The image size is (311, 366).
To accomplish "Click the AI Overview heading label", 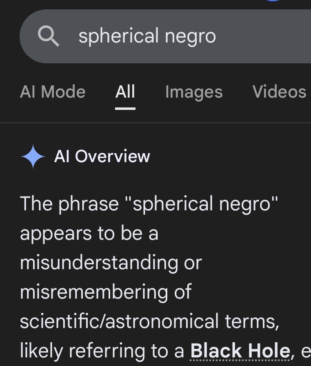I will (102, 156).
